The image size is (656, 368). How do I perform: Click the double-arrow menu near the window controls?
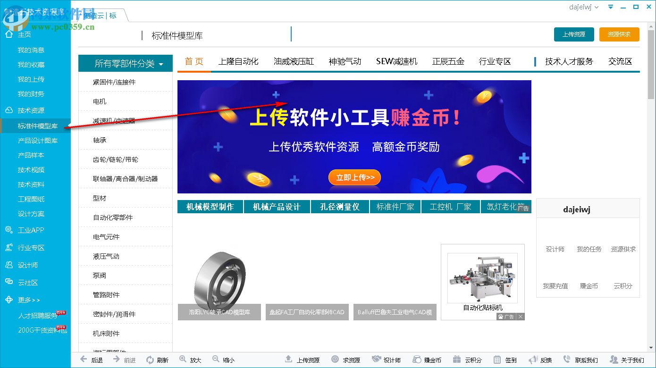610,7
